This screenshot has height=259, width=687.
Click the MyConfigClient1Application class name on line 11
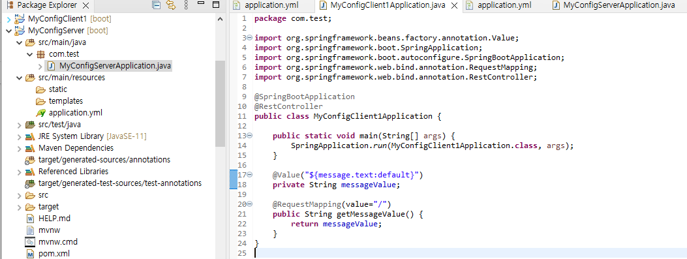click(373, 116)
